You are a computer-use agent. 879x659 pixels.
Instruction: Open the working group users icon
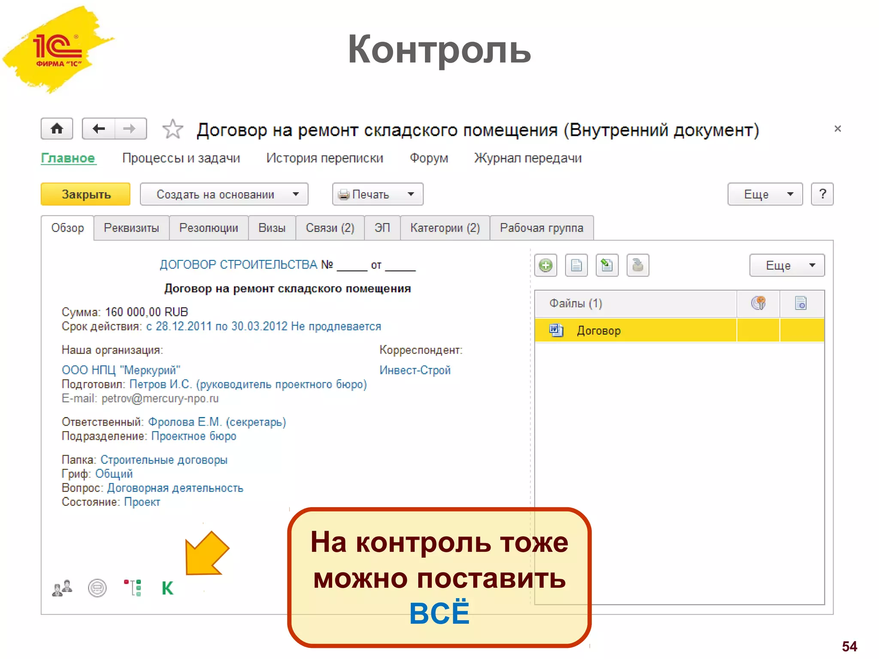pyautogui.click(x=62, y=588)
